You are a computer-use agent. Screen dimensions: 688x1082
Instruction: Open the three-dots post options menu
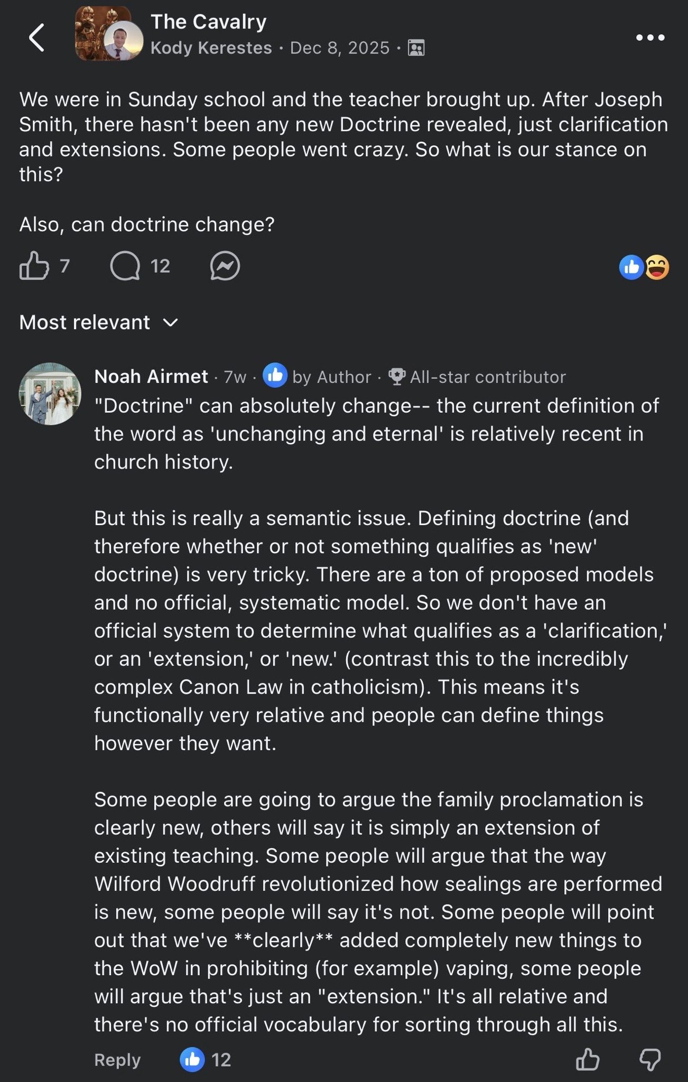(x=650, y=38)
